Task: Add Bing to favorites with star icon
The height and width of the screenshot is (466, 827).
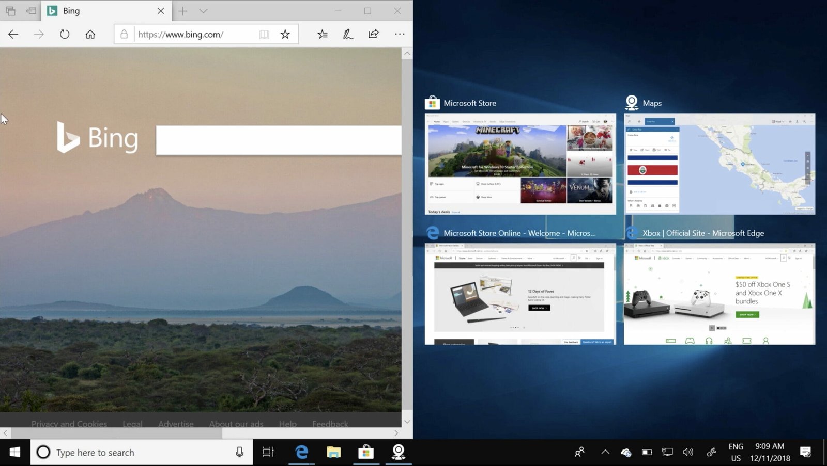Action: click(x=285, y=34)
